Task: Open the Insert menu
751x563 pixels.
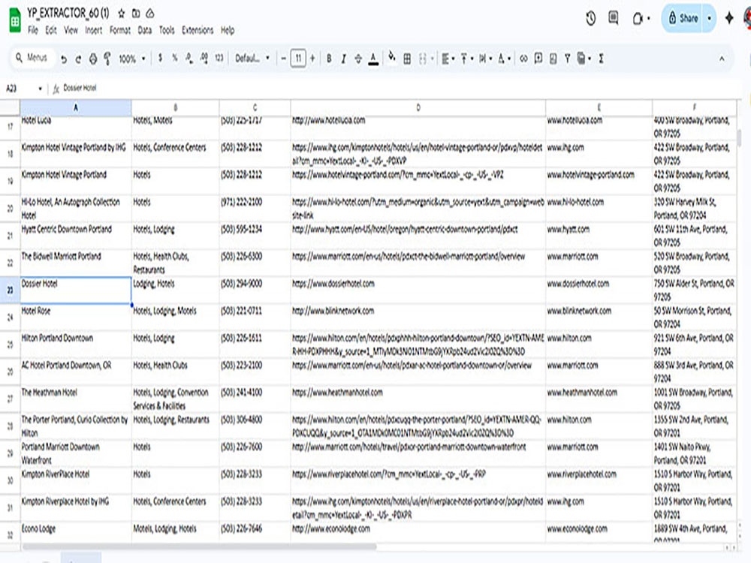Action: coord(93,31)
